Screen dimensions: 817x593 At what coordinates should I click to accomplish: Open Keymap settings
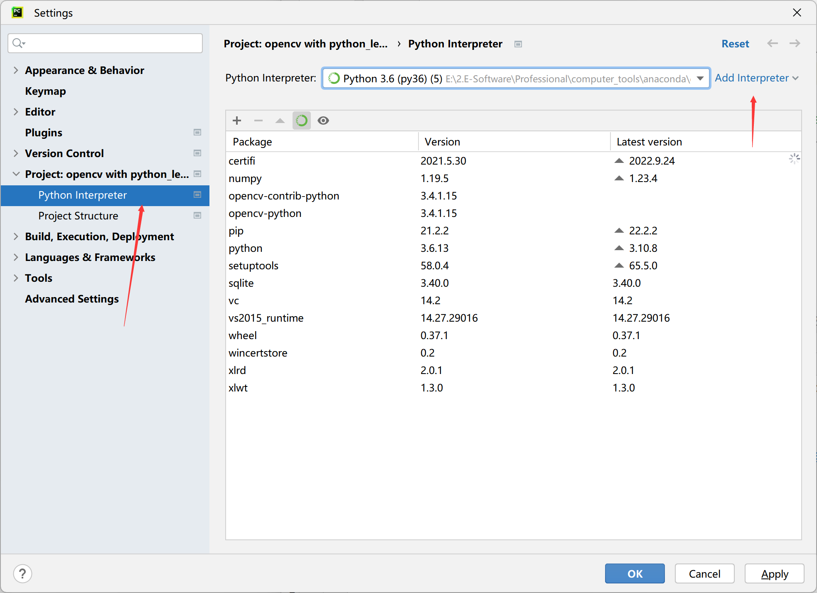[x=45, y=91]
